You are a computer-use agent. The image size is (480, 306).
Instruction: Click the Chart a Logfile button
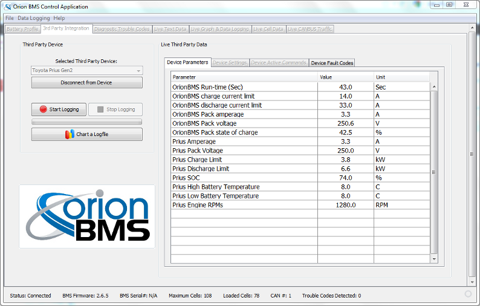point(86,134)
